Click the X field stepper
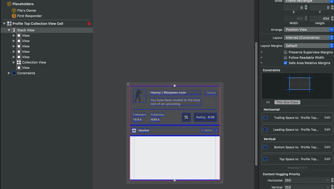 click(x=306, y=8)
